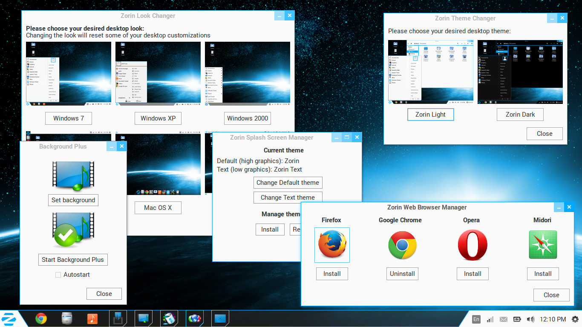Switch to the paint bucket taskbar window
The width and height of the screenshot is (582, 327).
pyautogui.click(x=169, y=318)
